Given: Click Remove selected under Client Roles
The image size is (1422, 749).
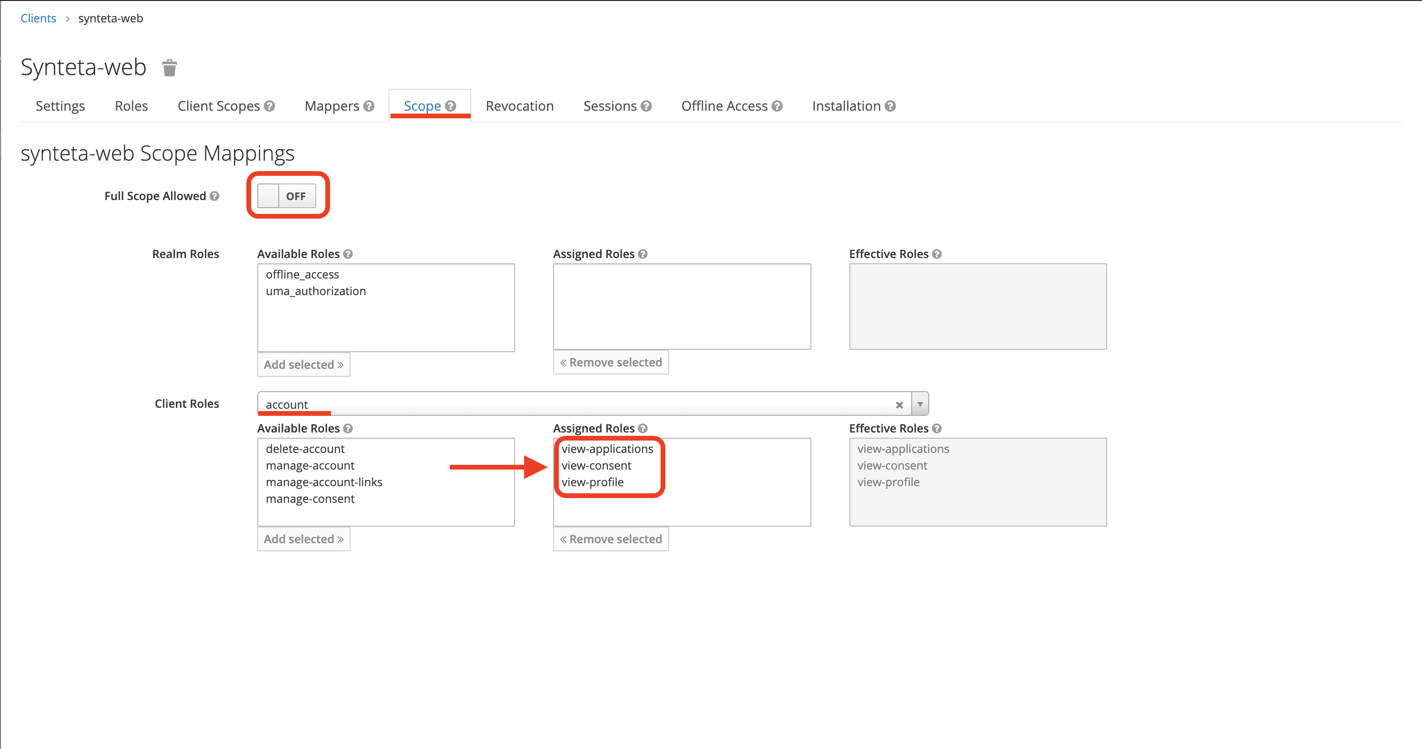Looking at the screenshot, I should (x=611, y=539).
